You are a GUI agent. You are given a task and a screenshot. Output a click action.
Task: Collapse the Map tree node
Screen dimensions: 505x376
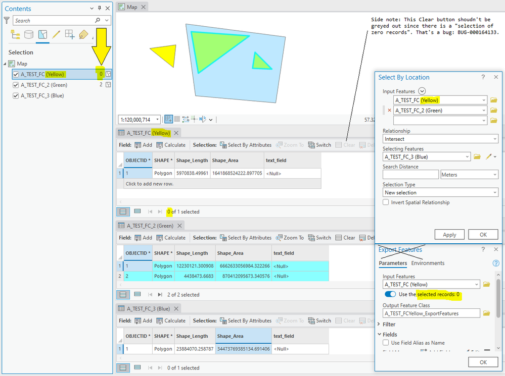5,64
